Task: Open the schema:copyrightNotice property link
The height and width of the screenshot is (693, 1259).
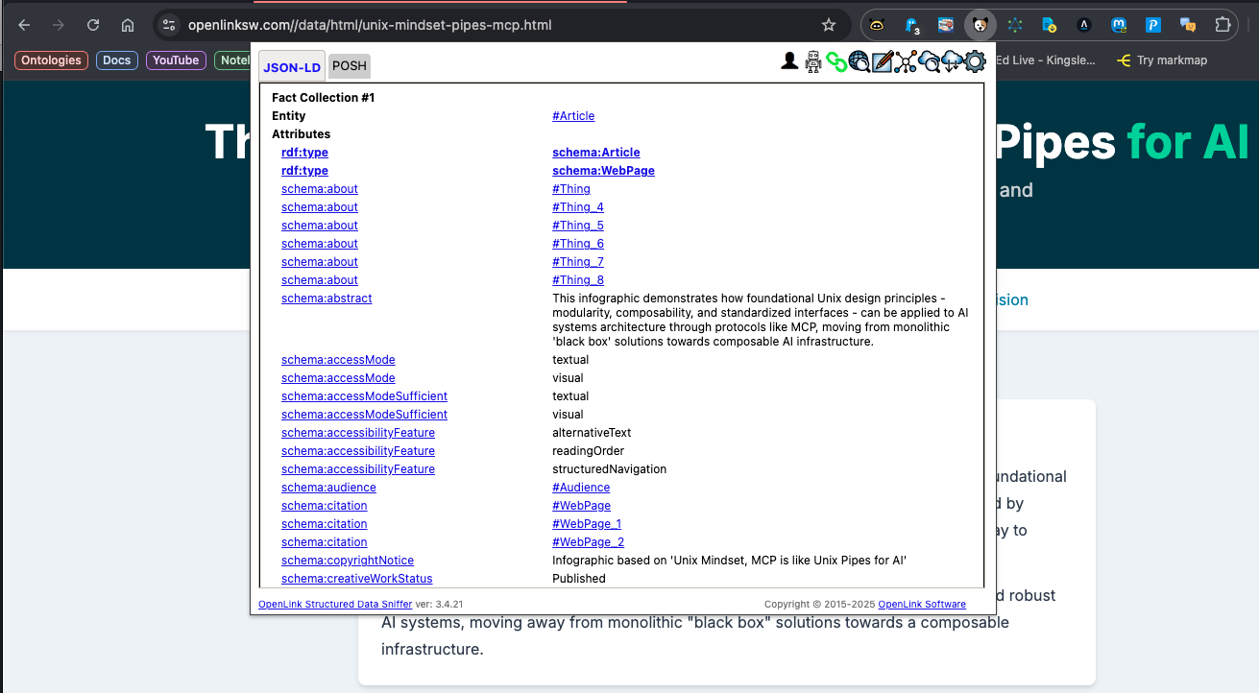Action: 348,561
